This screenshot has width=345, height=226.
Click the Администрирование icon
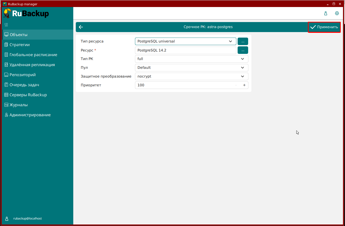click(x=6, y=115)
